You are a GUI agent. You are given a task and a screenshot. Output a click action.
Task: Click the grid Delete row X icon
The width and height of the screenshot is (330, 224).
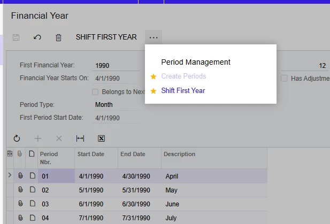[x=59, y=138]
